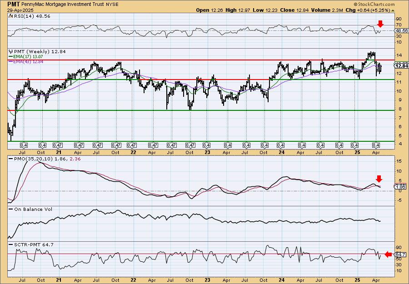
Task: Click the 0.47 dividend marker above the '21' year label
Action: (x=57, y=145)
